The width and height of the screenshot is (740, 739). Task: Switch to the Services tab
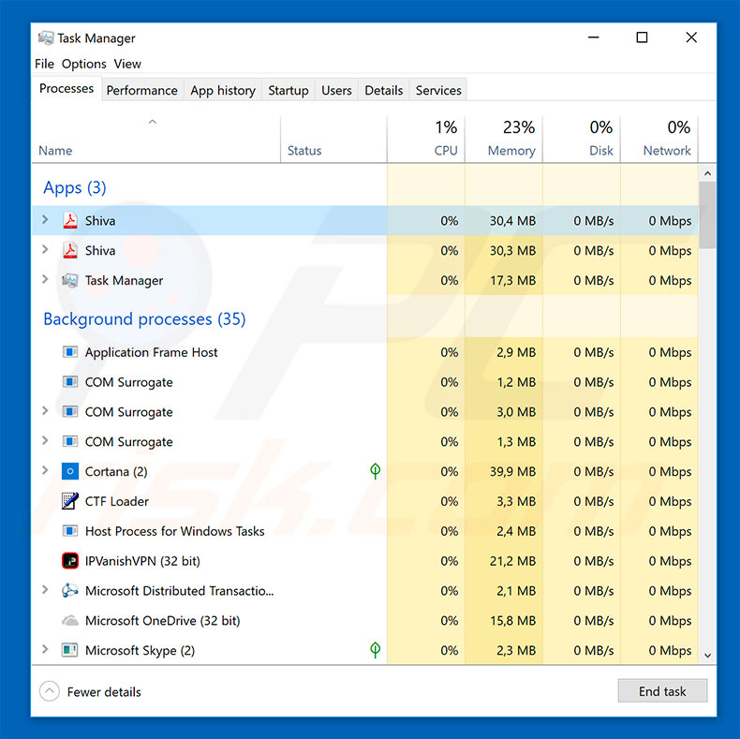pyautogui.click(x=438, y=90)
